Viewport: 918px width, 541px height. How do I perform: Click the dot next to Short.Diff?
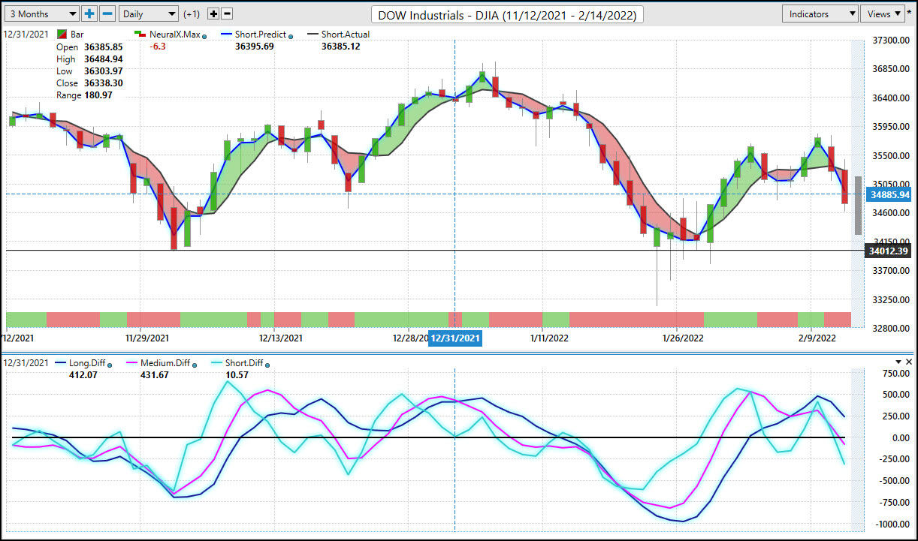coord(268,365)
